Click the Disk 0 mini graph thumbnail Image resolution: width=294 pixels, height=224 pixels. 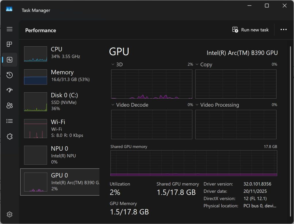coord(36,102)
